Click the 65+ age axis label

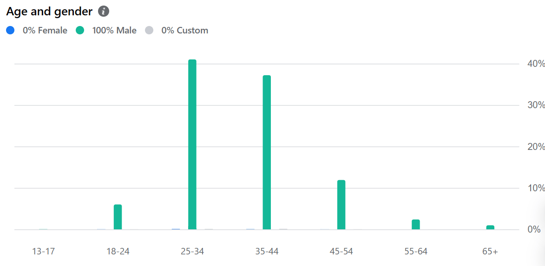pyautogui.click(x=490, y=252)
